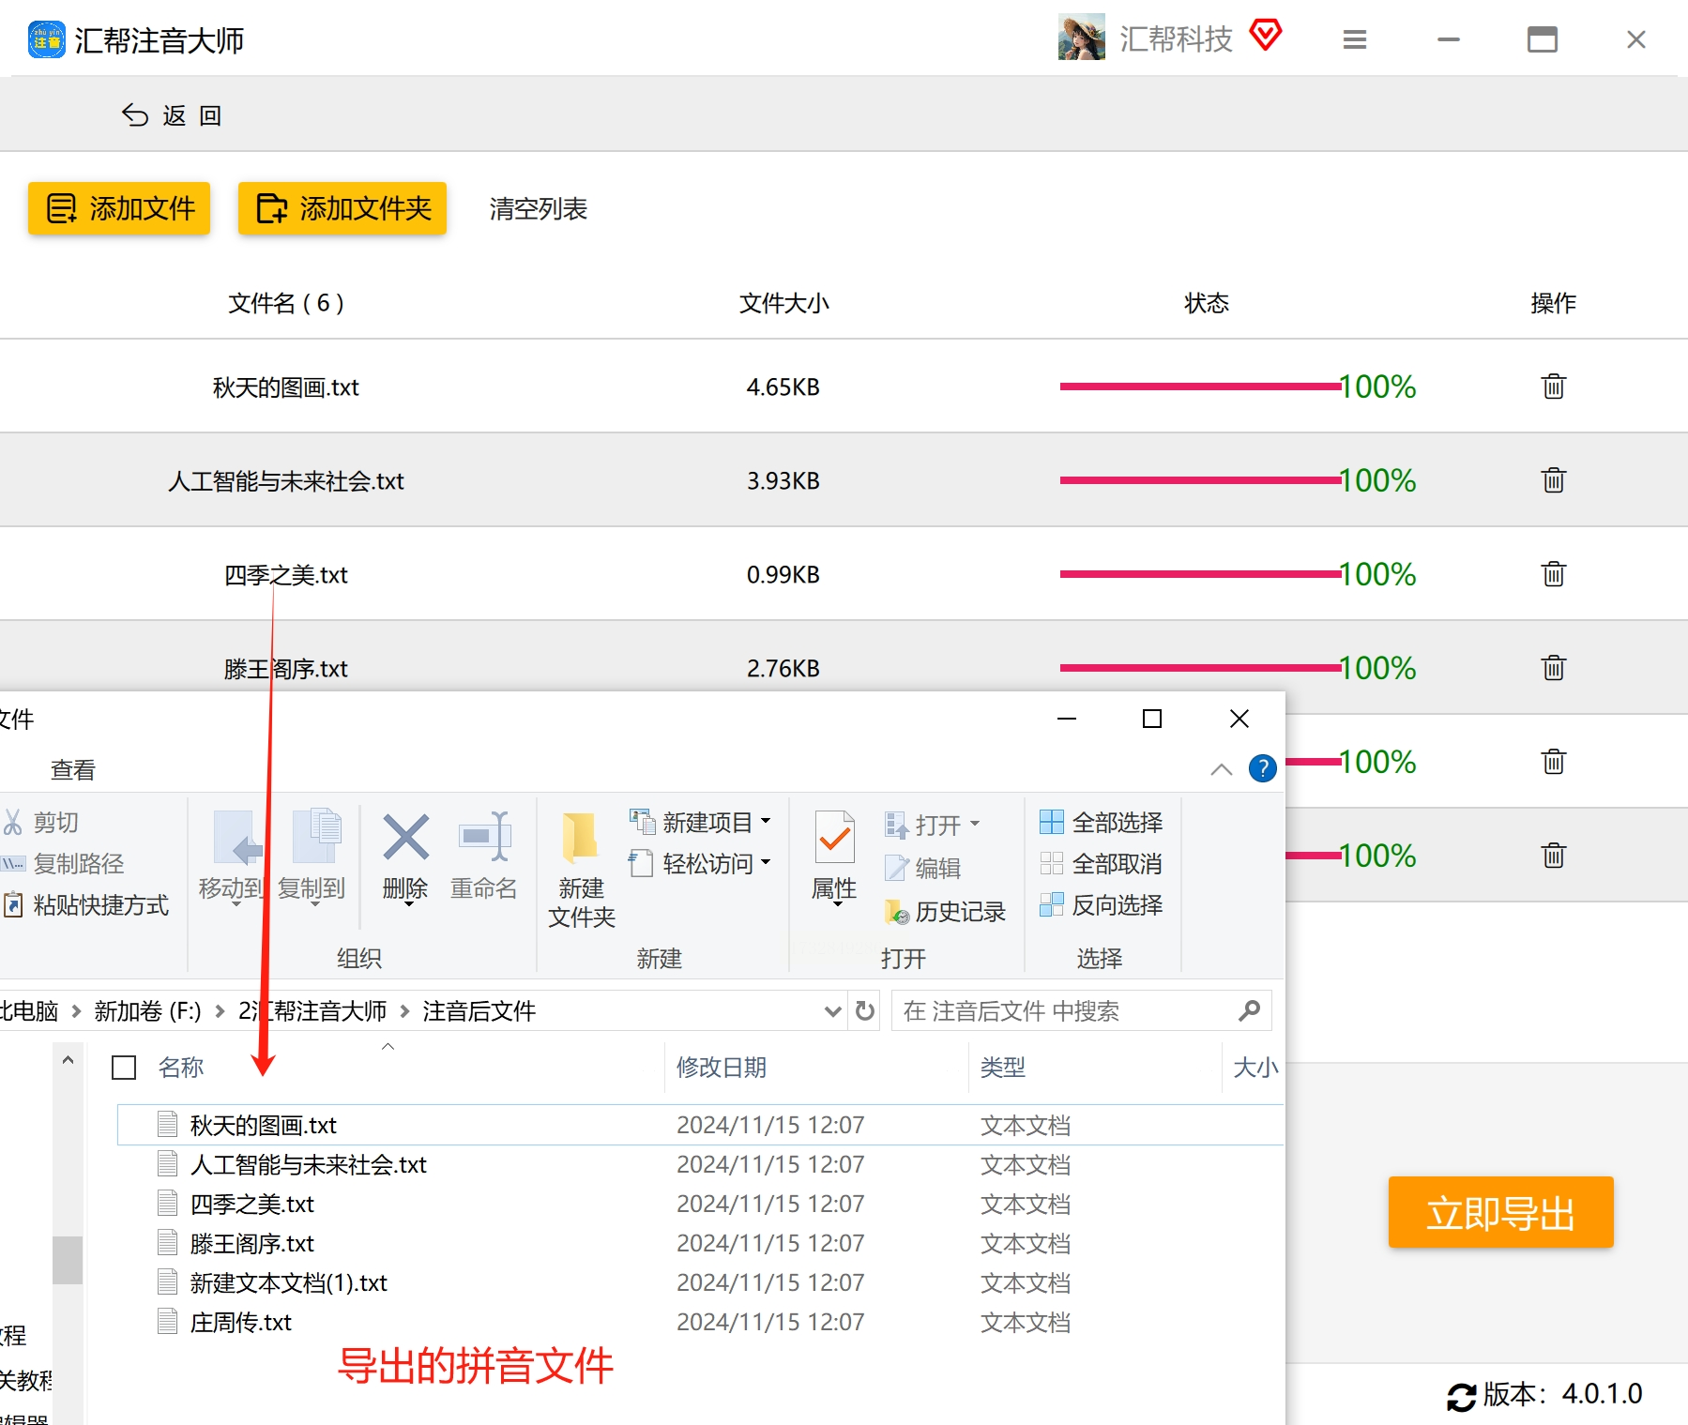Switch to the View (查看) ribbon tab
This screenshot has height=1425, width=1688.
[73, 770]
